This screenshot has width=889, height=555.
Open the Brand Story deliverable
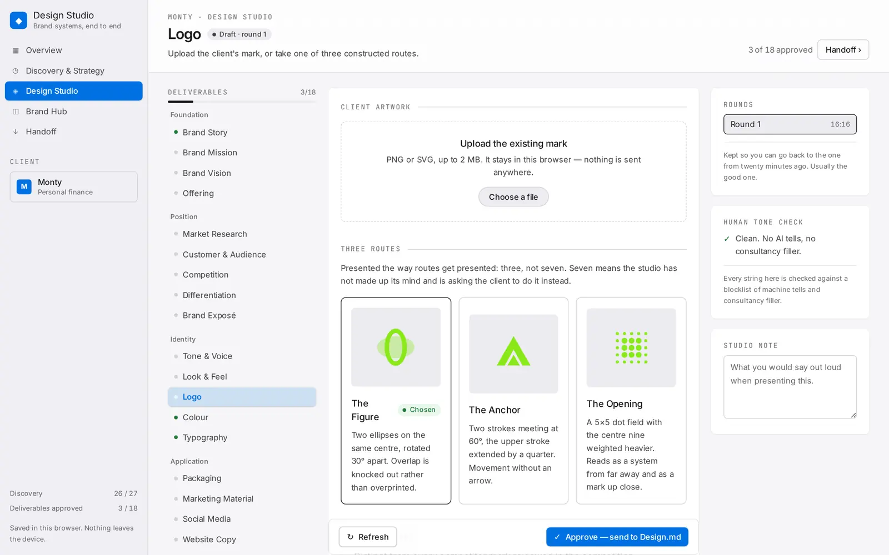242,133
